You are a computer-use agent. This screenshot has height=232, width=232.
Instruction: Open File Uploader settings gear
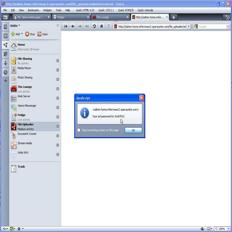(58, 126)
